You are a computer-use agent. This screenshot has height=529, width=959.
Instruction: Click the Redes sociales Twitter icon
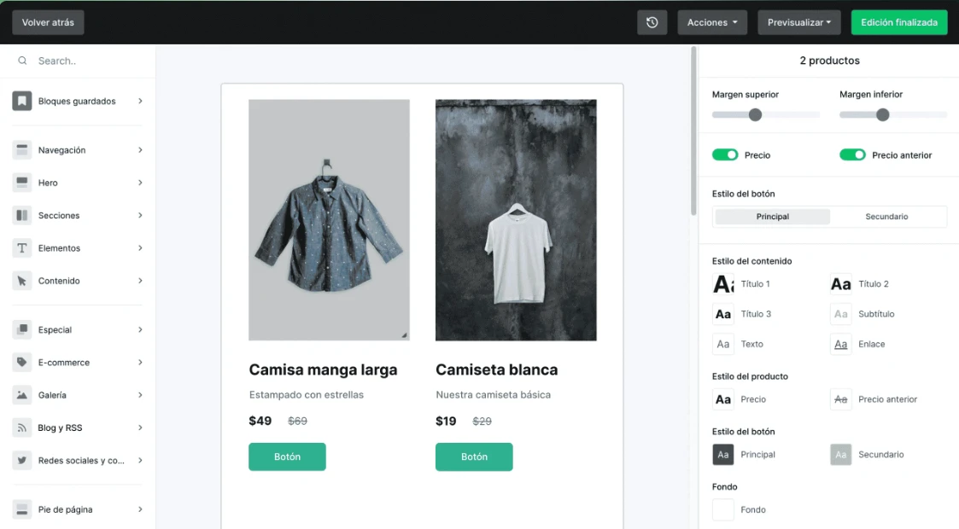tap(22, 461)
